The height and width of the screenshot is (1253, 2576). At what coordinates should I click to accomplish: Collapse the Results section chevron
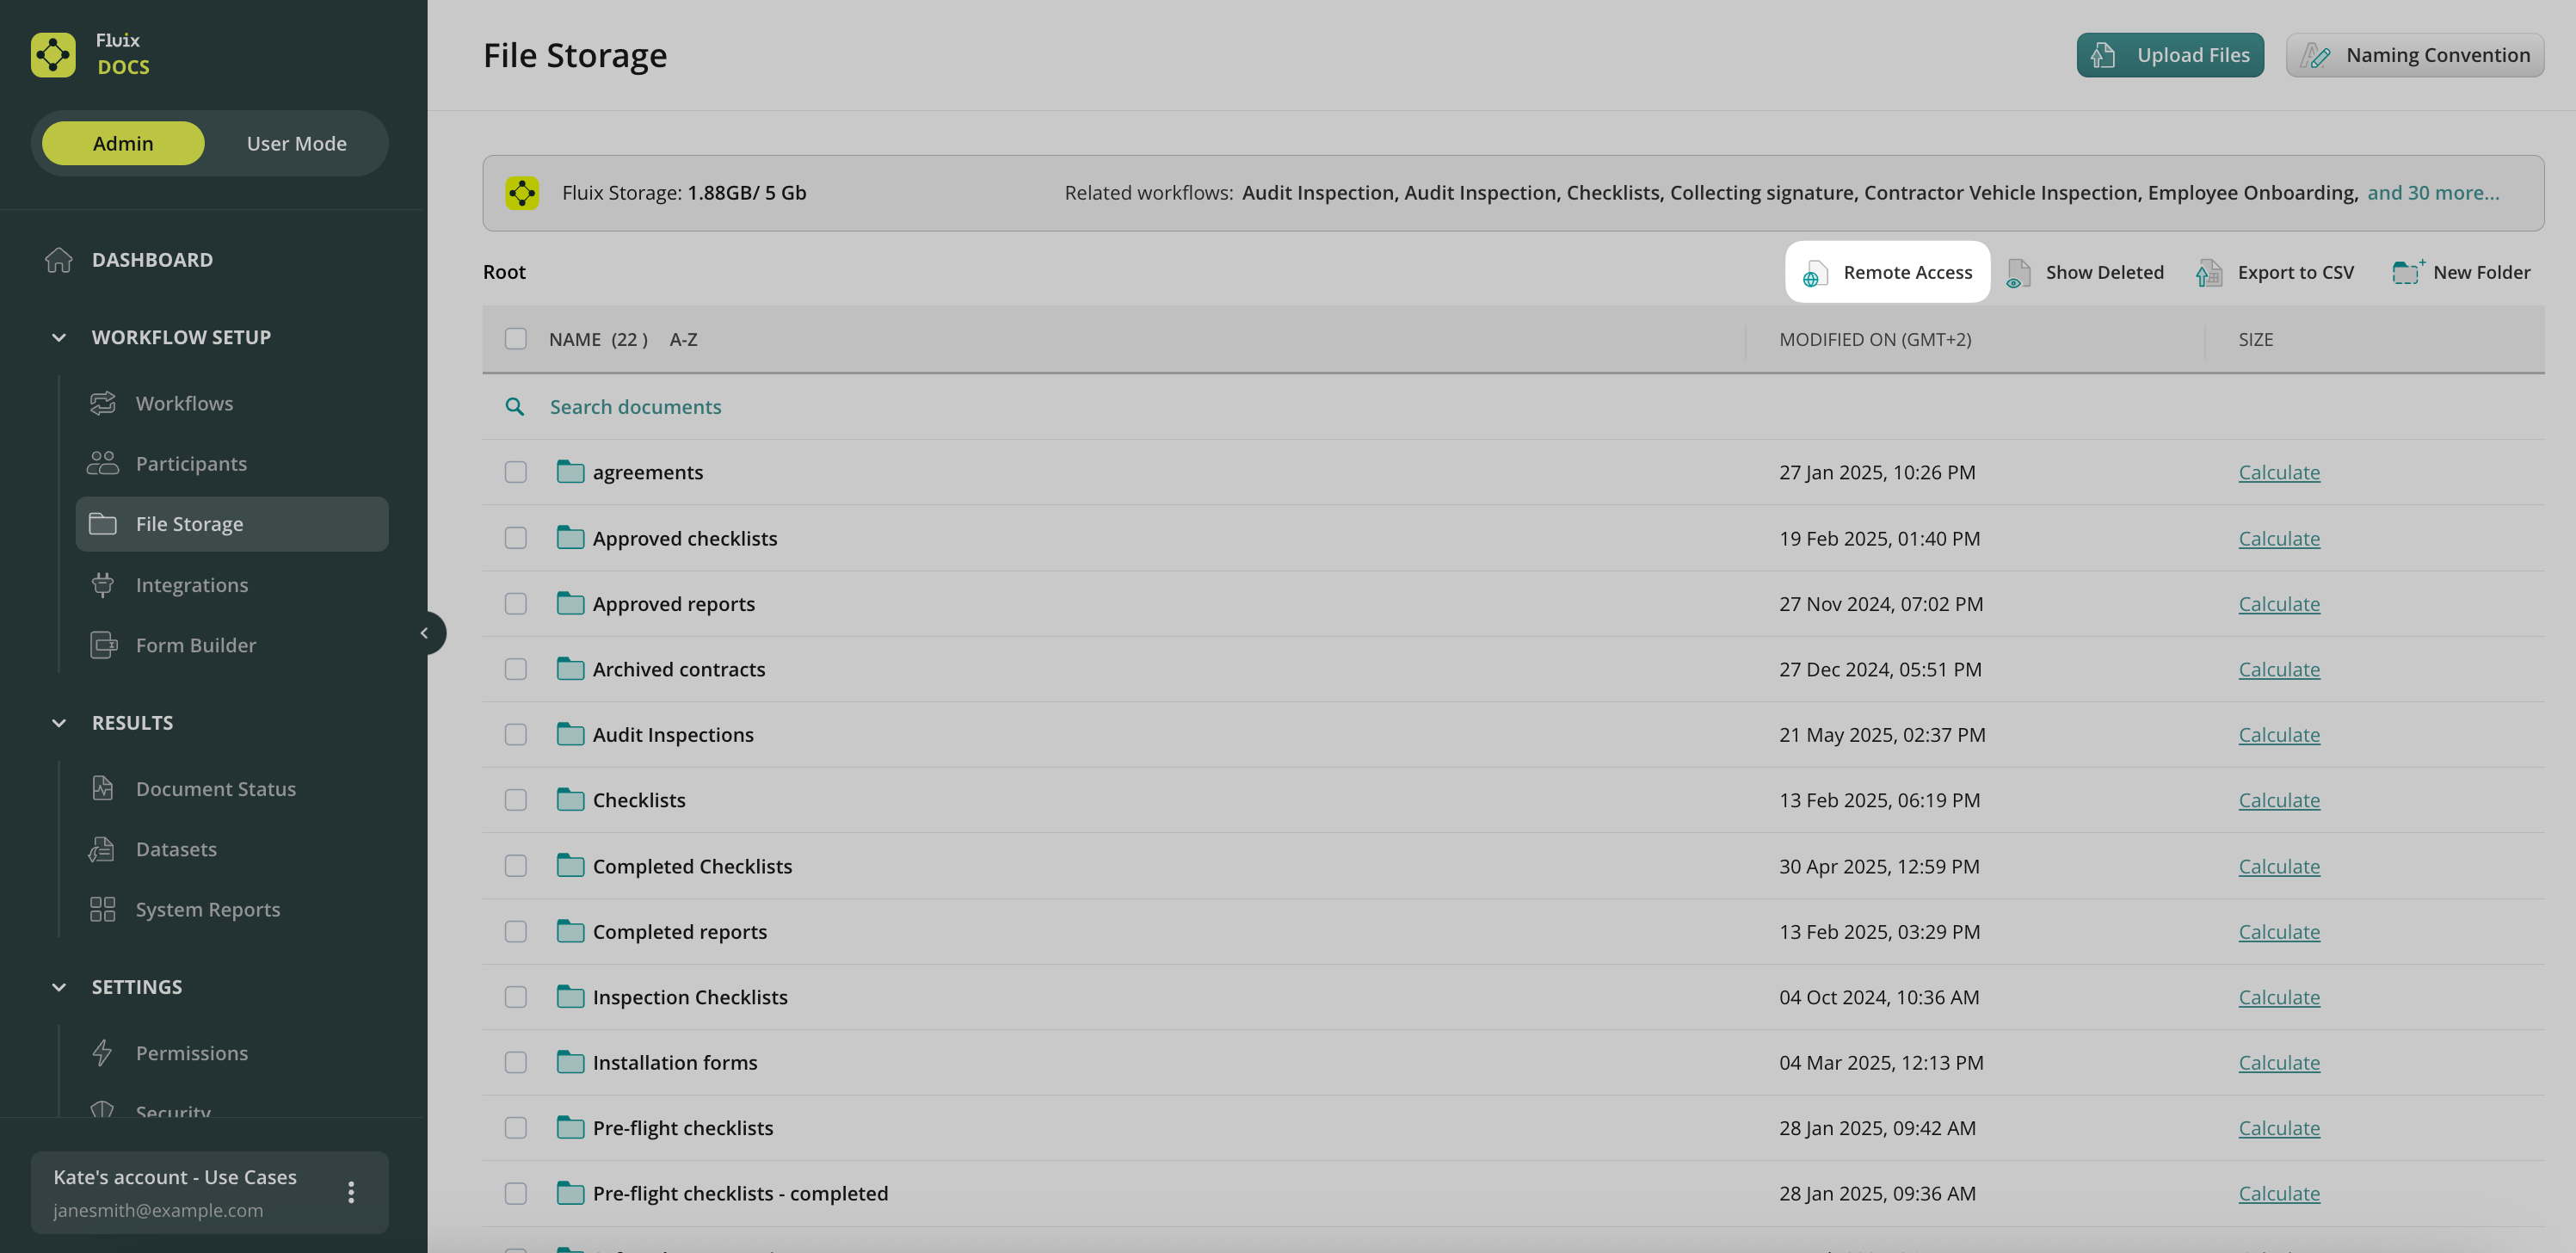pyautogui.click(x=59, y=723)
